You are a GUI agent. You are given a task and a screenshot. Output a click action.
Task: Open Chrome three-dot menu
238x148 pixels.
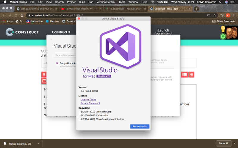234,15
